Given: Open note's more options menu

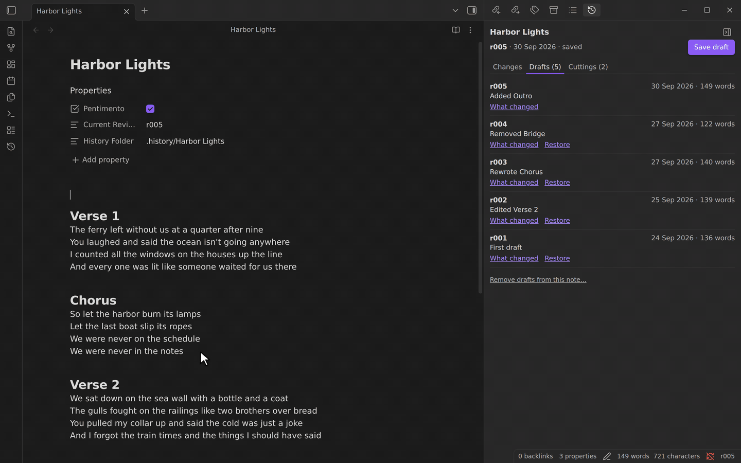Looking at the screenshot, I should click(x=470, y=30).
